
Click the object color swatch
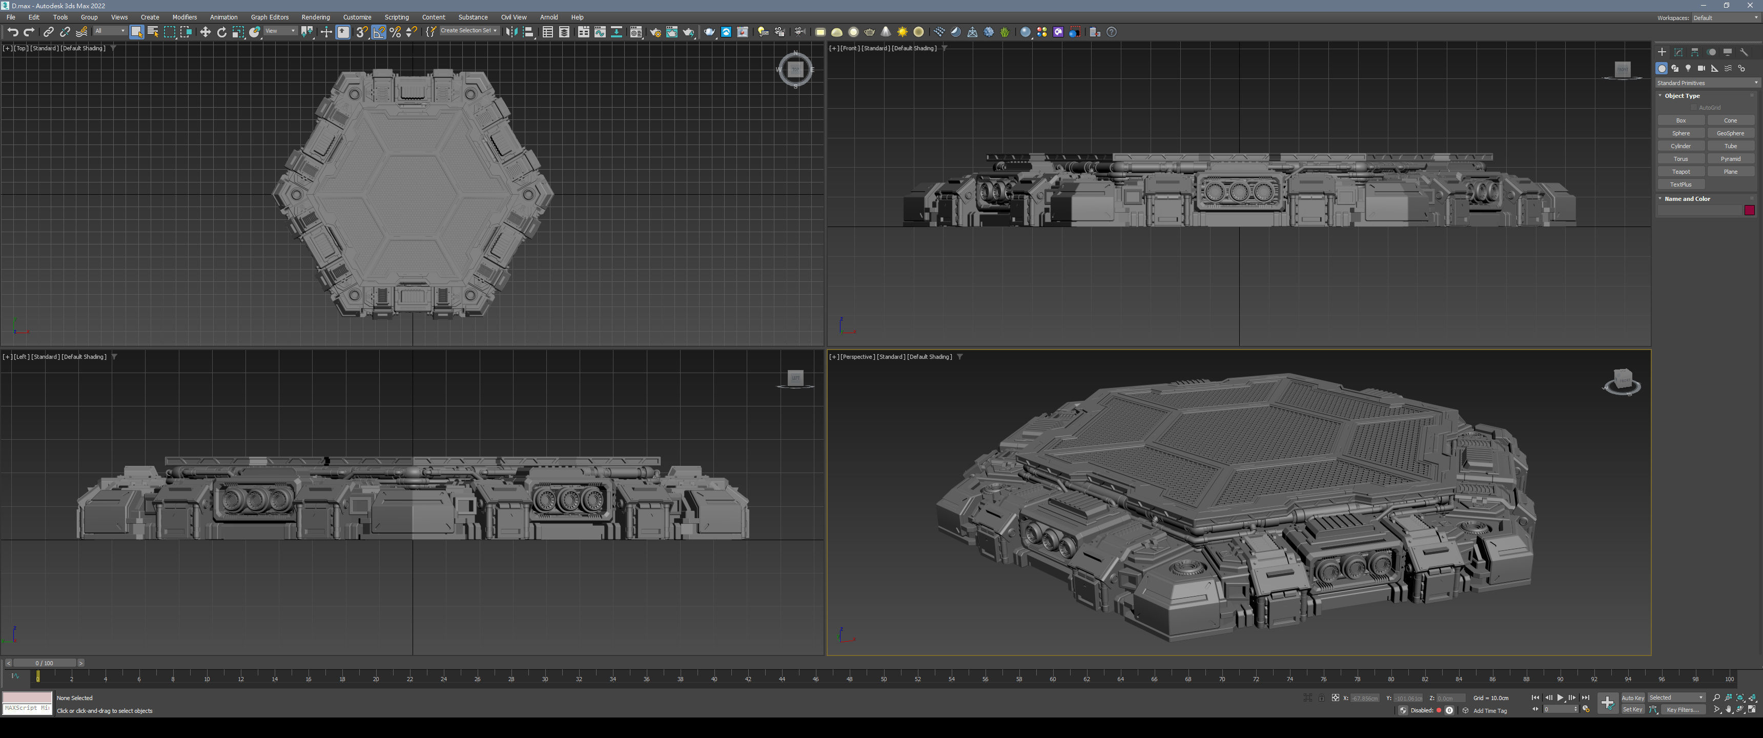[1749, 210]
